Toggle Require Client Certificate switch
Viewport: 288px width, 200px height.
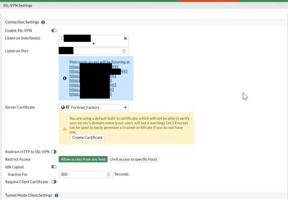click(x=54, y=182)
